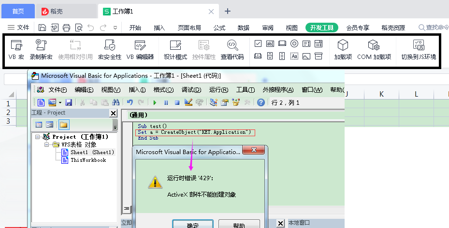Save the project via VBA floppy icon
Screen dimensions: 449x228
[x=69, y=102]
